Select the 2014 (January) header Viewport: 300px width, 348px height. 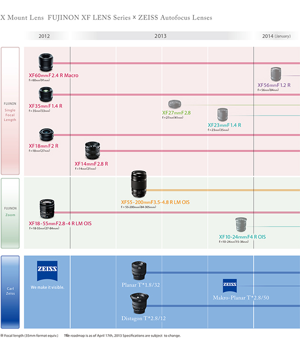pyautogui.click(x=276, y=36)
